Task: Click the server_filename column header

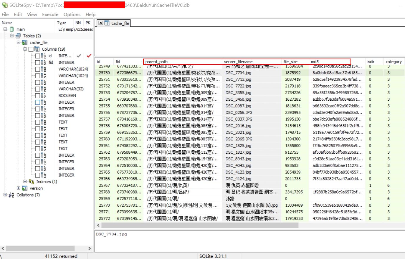Action: coord(252,62)
